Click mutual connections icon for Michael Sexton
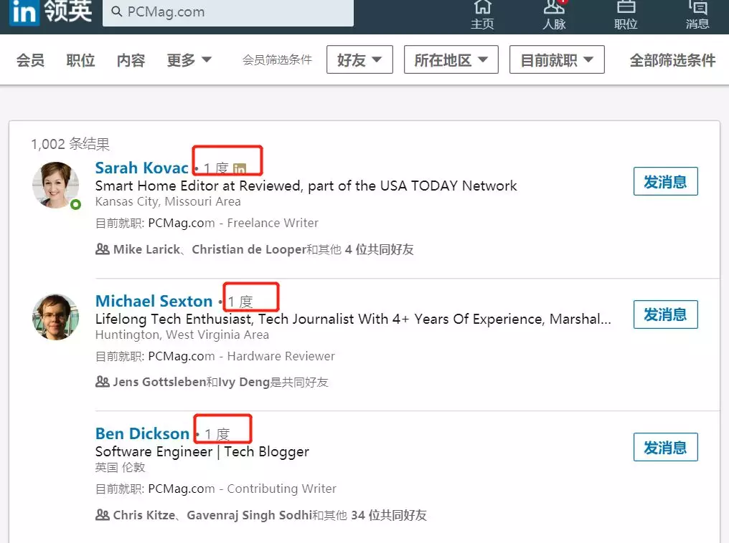This screenshot has height=543, width=729. click(103, 382)
